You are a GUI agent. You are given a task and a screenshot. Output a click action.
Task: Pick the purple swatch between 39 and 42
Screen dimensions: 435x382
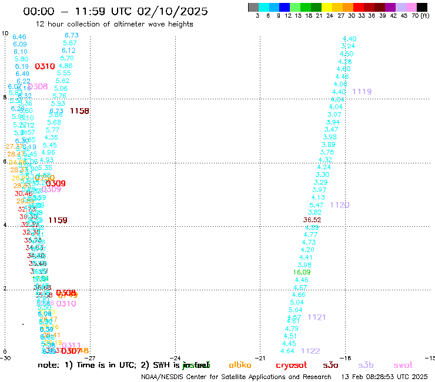390,8
